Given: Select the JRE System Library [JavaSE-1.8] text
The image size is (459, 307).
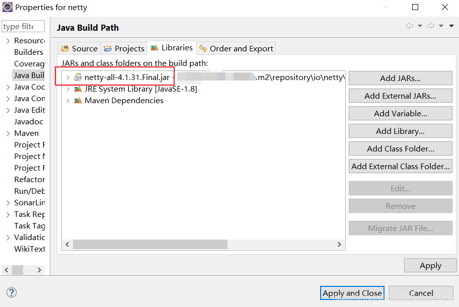Looking at the screenshot, I should click(x=141, y=89).
